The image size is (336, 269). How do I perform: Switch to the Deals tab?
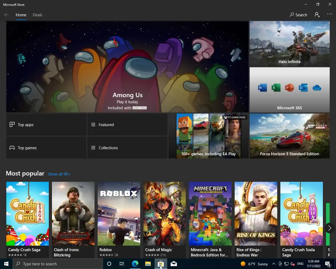tap(38, 15)
